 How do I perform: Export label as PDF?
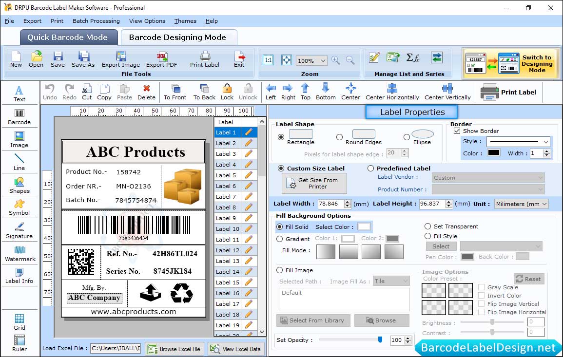(x=161, y=59)
